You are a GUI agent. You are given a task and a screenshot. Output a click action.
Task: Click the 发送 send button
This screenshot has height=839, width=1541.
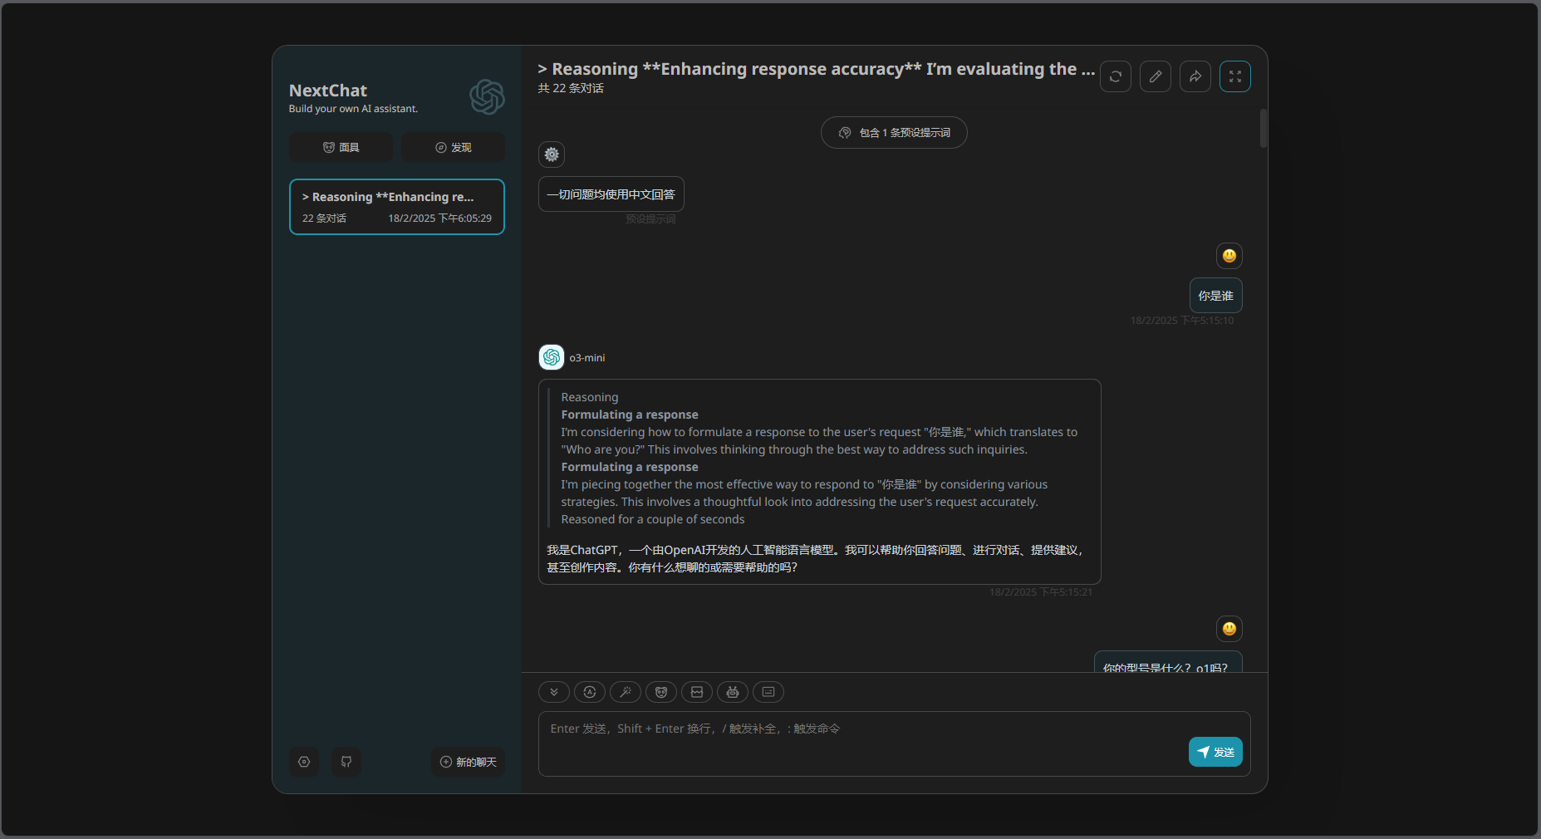1215,752
